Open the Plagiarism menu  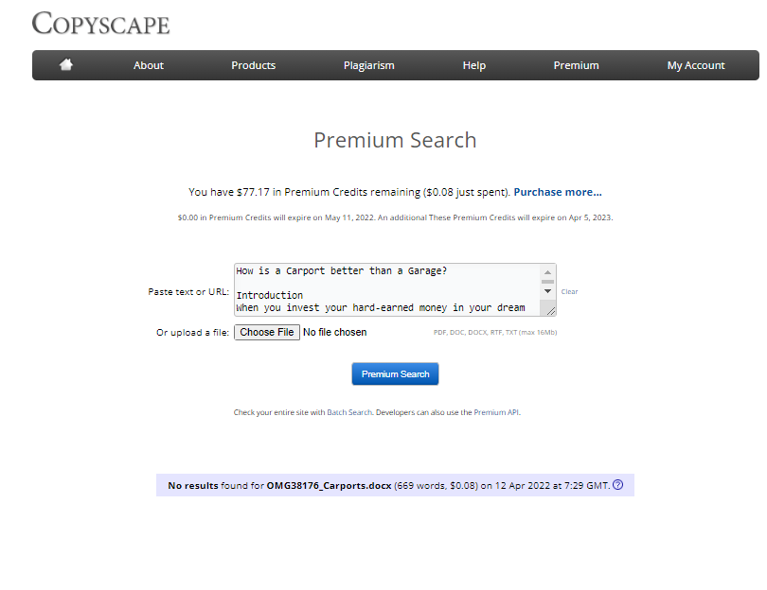point(369,65)
